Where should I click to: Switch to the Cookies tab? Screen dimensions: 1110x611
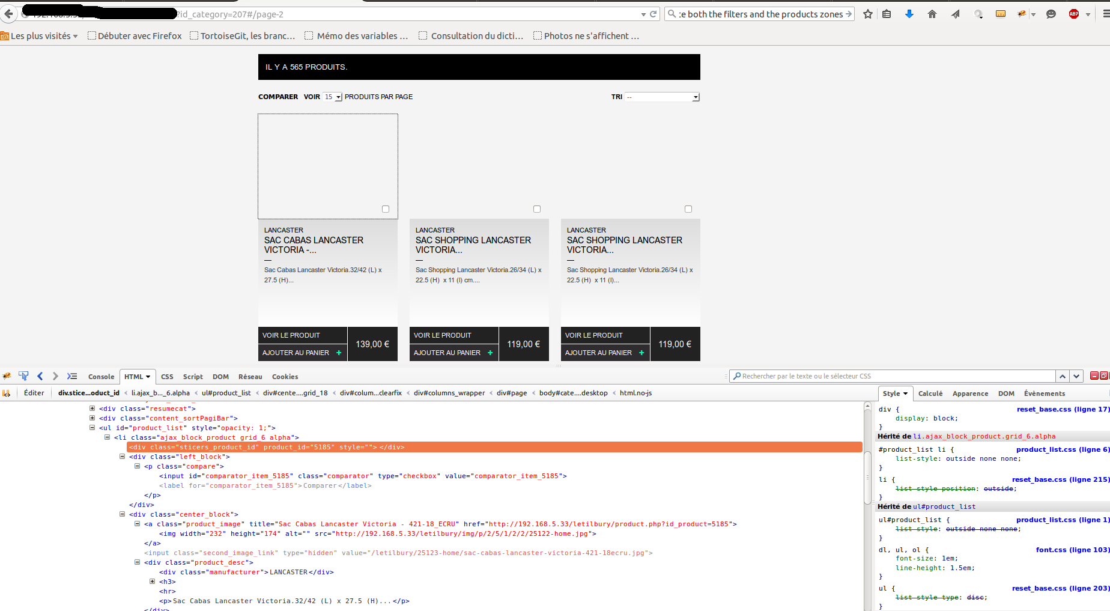pyautogui.click(x=285, y=377)
